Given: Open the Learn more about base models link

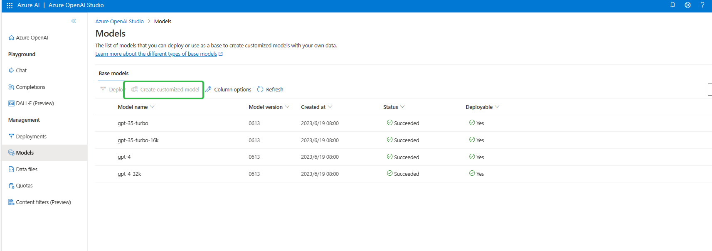Looking at the screenshot, I should (159, 54).
